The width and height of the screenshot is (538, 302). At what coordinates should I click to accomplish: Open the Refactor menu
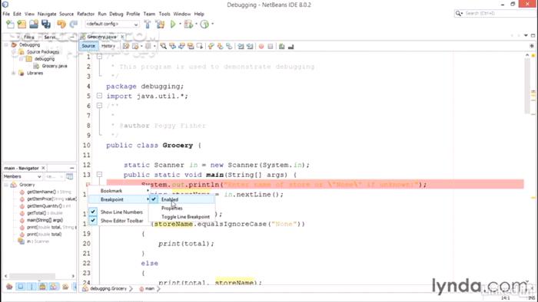(85, 14)
